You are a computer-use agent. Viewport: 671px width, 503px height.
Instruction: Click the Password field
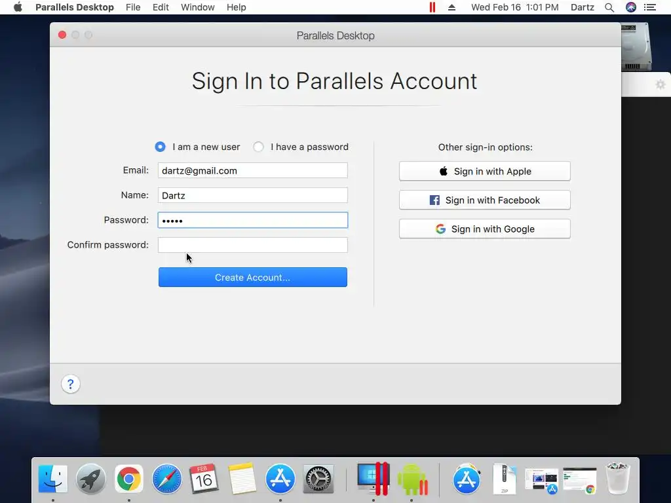pyautogui.click(x=252, y=220)
